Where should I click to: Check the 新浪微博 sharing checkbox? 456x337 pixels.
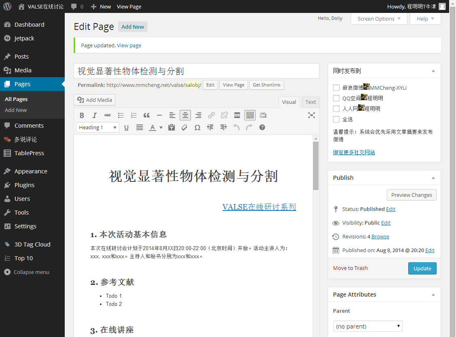tap(336, 88)
